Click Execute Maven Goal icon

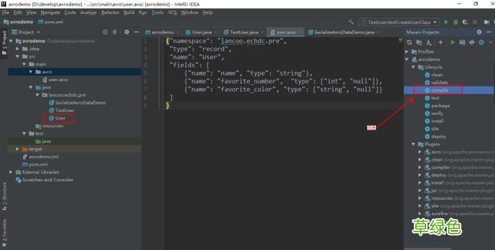(462, 43)
